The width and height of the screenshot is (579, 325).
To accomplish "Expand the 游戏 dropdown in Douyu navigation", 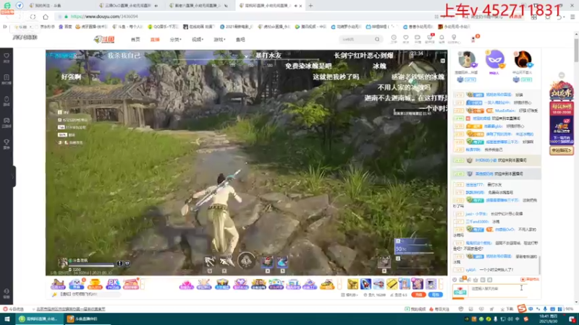I will click(x=219, y=40).
